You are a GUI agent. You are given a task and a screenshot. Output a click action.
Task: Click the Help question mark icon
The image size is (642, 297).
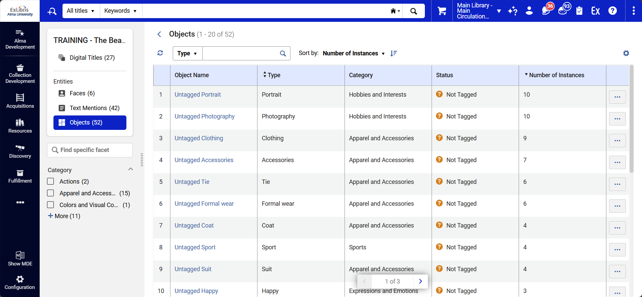(612, 11)
